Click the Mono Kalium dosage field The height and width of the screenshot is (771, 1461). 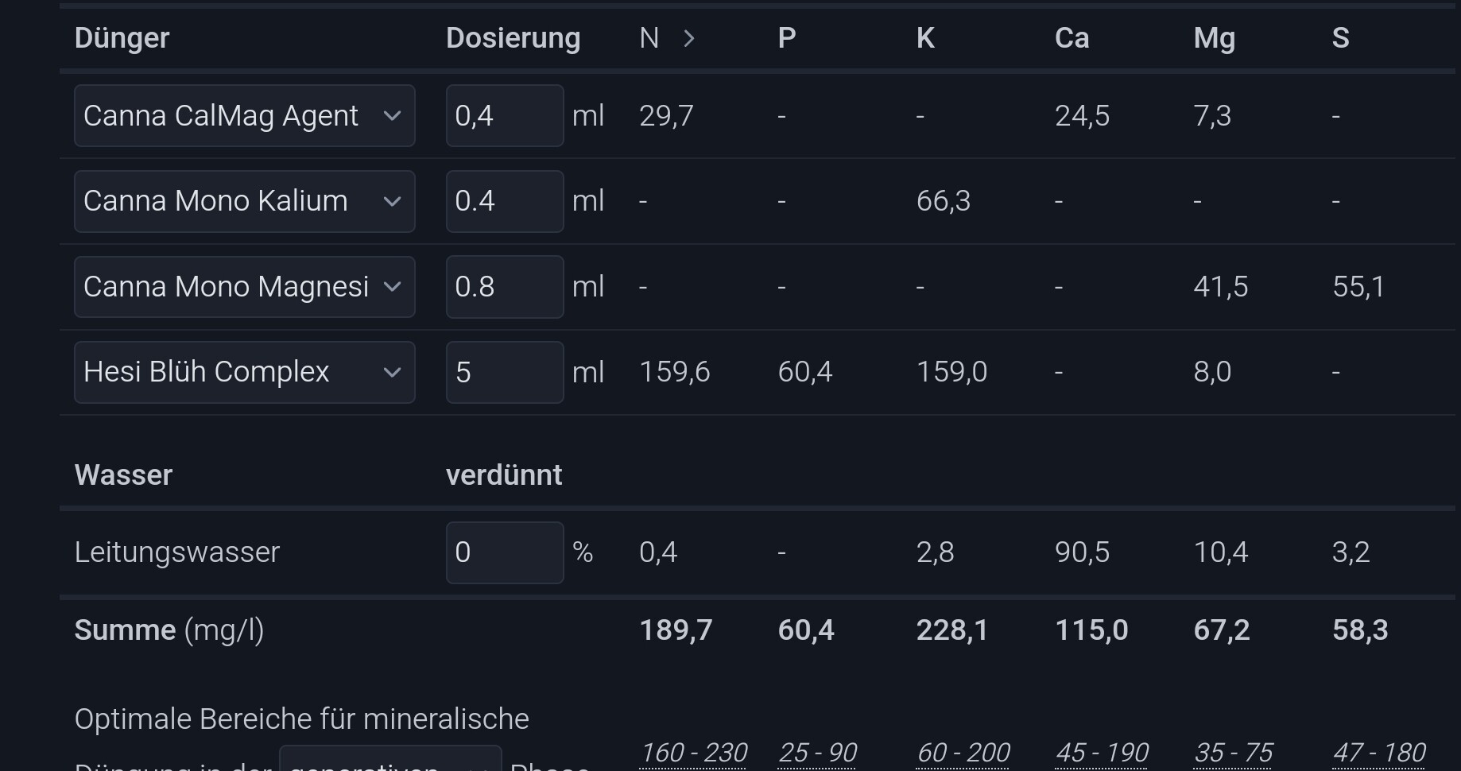[x=504, y=201]
